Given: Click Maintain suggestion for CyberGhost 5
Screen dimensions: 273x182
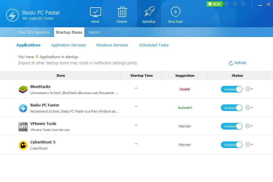Looking at the screenshot, I should click(185, 145).
